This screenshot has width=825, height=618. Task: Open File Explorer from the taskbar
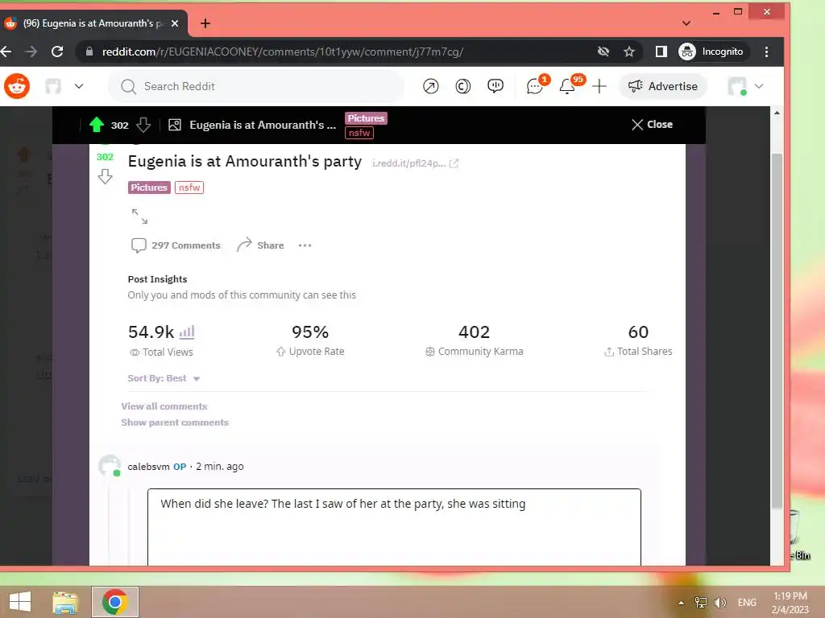point(65,602)
